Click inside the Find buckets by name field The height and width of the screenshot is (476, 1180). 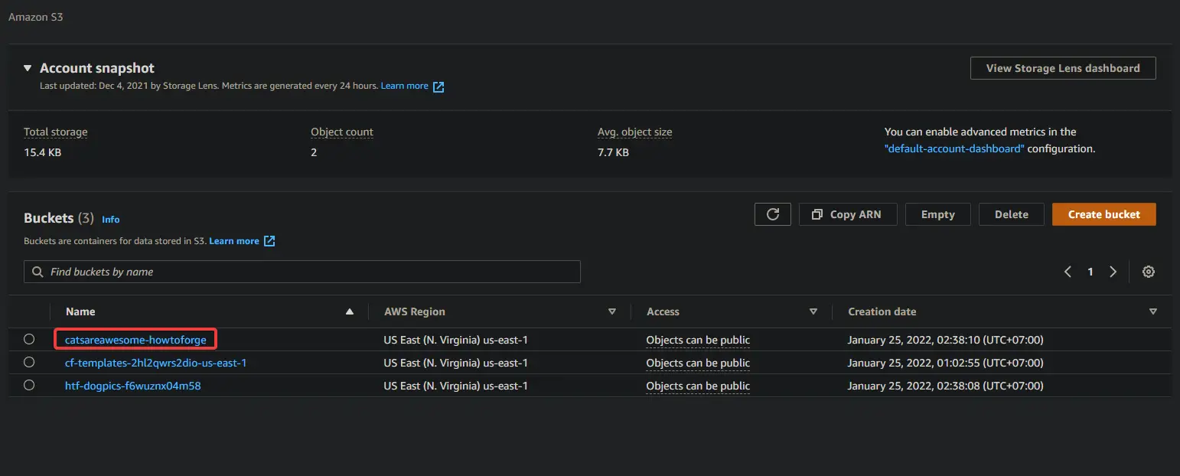click(x=302, y=271)
